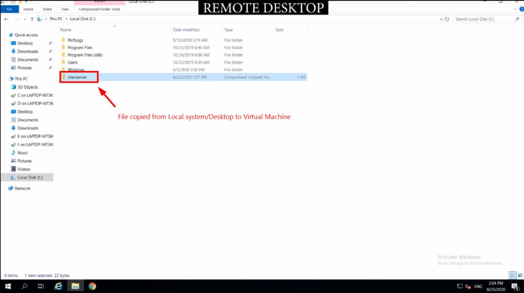Open the Home ribbon tab
This screenshot has width=524, height=293.
click(28, 9)
